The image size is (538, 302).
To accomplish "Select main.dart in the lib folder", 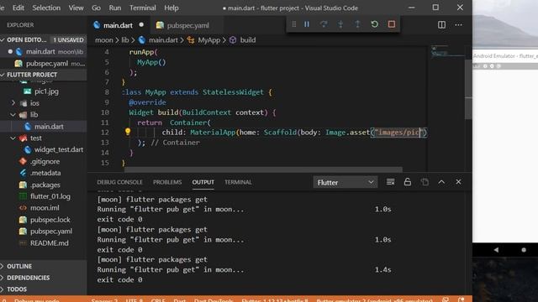I will pyautogui.click(x=49, y=127).
